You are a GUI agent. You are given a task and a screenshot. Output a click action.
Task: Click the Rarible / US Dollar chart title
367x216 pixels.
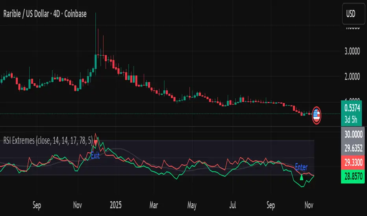pyautogui.click(x=45, y=14)
